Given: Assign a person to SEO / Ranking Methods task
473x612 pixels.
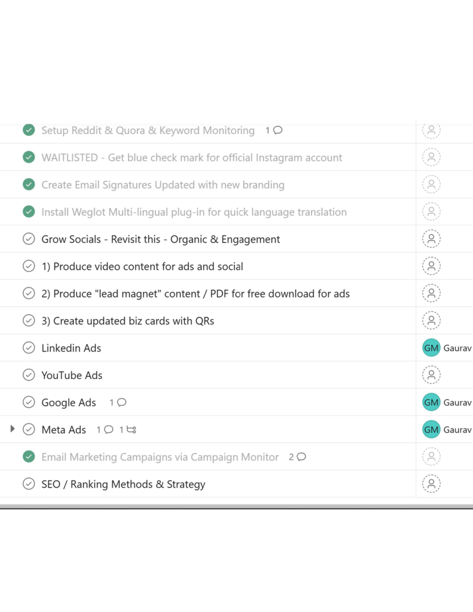Looking at the screenshot, I should point(431,484).
